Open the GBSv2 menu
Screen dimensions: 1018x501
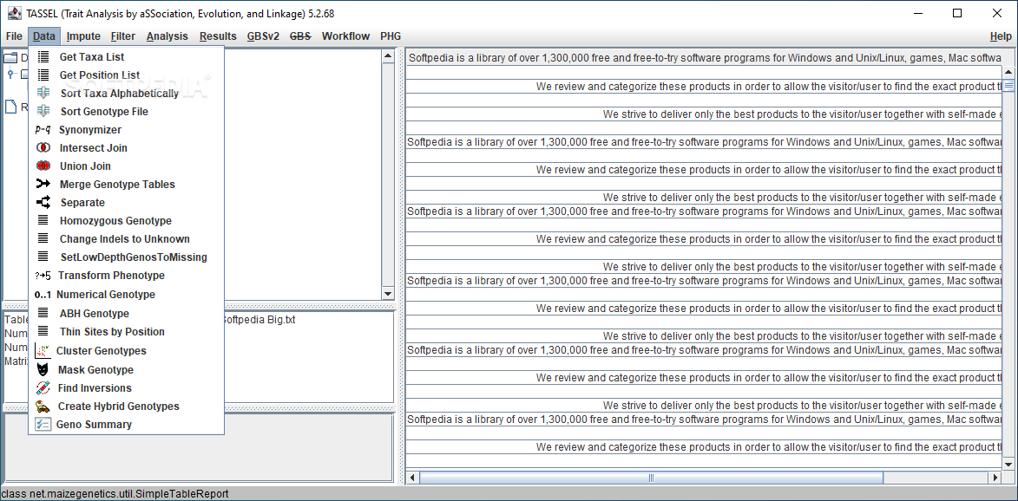point(263,36)
